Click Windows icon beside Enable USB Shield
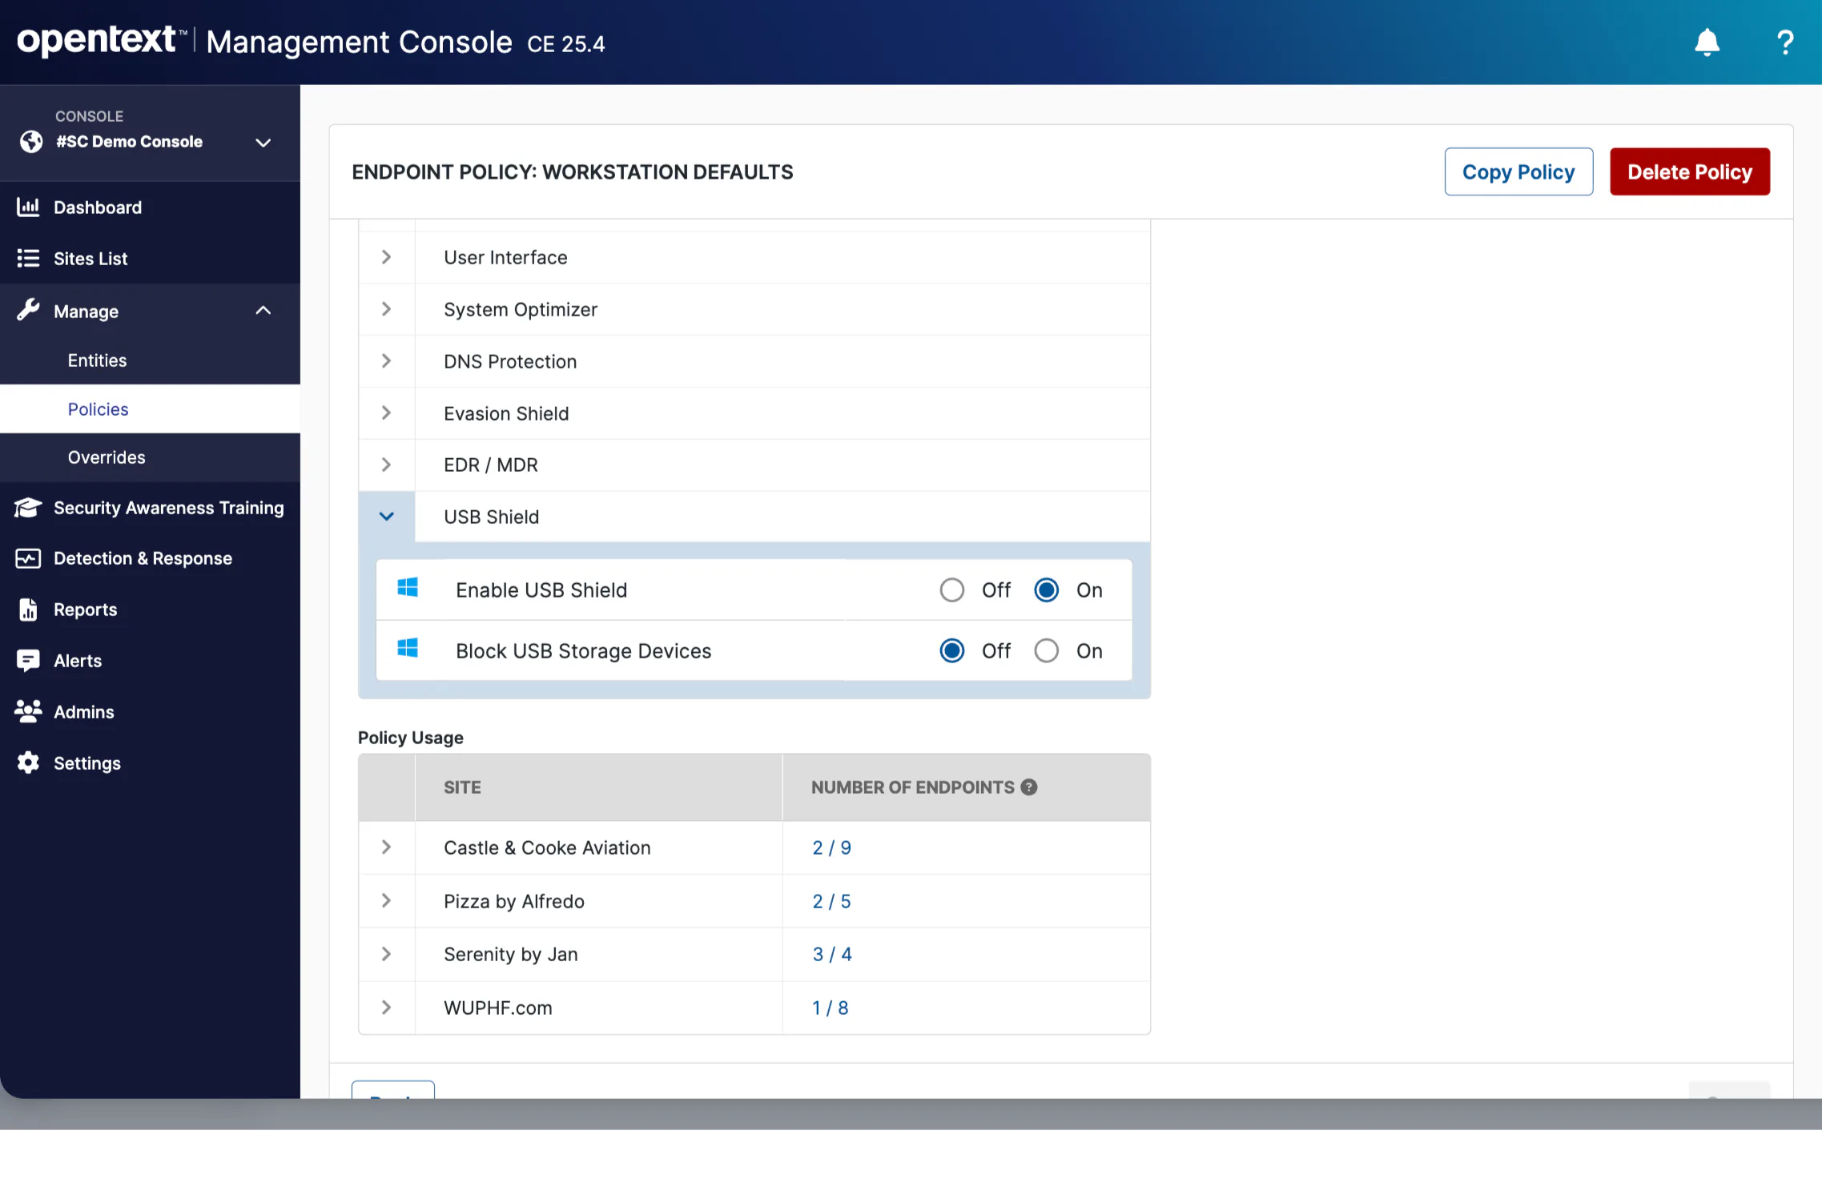Screen dimensions: 1822x1191 pyautogui.click(x=408, y=588)
